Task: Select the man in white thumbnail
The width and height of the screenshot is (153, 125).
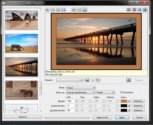Action: pyautogui.click(x=22, y=108)
